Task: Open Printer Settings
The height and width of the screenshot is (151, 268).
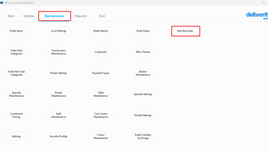Action: pyautogui.click(x=58, y=73)
